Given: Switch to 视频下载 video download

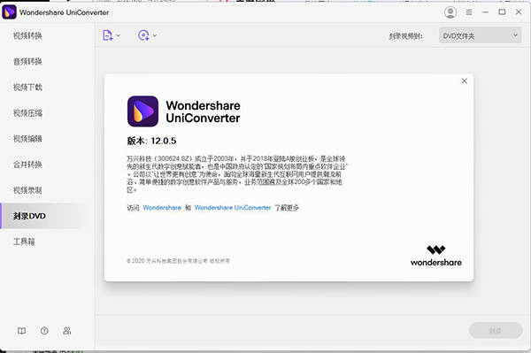Looking at the screenshot, I should (27, 87).
